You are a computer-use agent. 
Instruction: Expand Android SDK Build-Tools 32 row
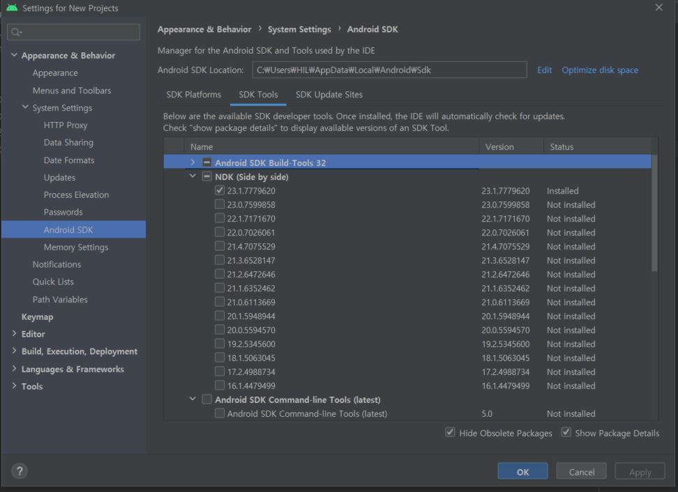[193, 162]
